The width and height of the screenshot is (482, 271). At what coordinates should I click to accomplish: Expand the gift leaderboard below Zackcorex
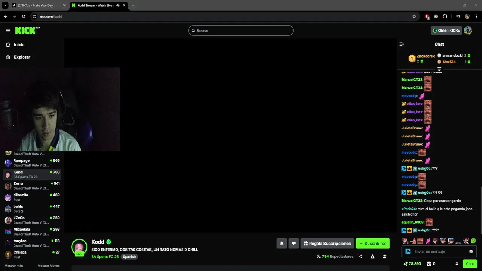(439, 69)
